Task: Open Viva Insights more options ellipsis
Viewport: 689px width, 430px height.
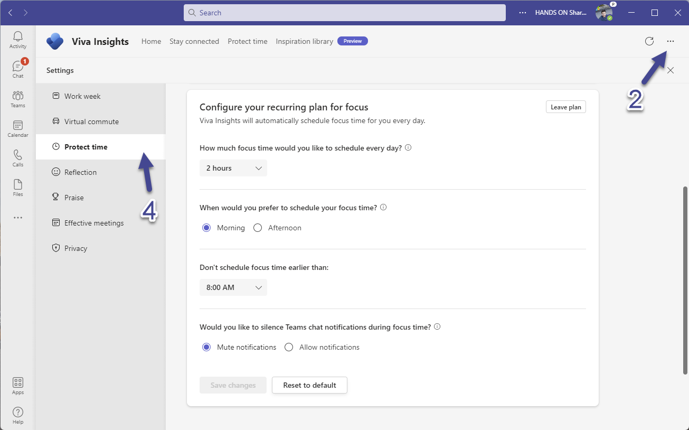Action: [x=671, y=41]
